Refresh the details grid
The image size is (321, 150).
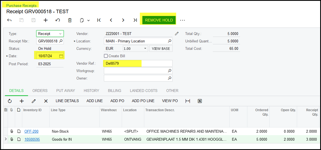pyautogui.click(x=10, y=101)
